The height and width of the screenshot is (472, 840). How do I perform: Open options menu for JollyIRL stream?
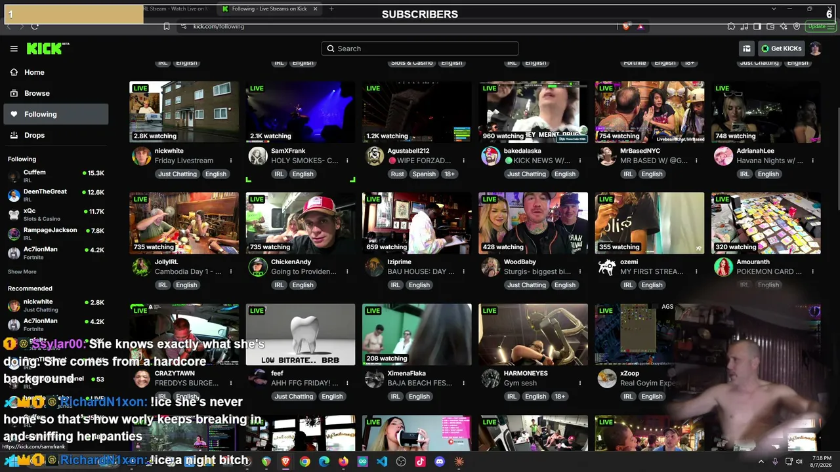click(x=230, y=271)
